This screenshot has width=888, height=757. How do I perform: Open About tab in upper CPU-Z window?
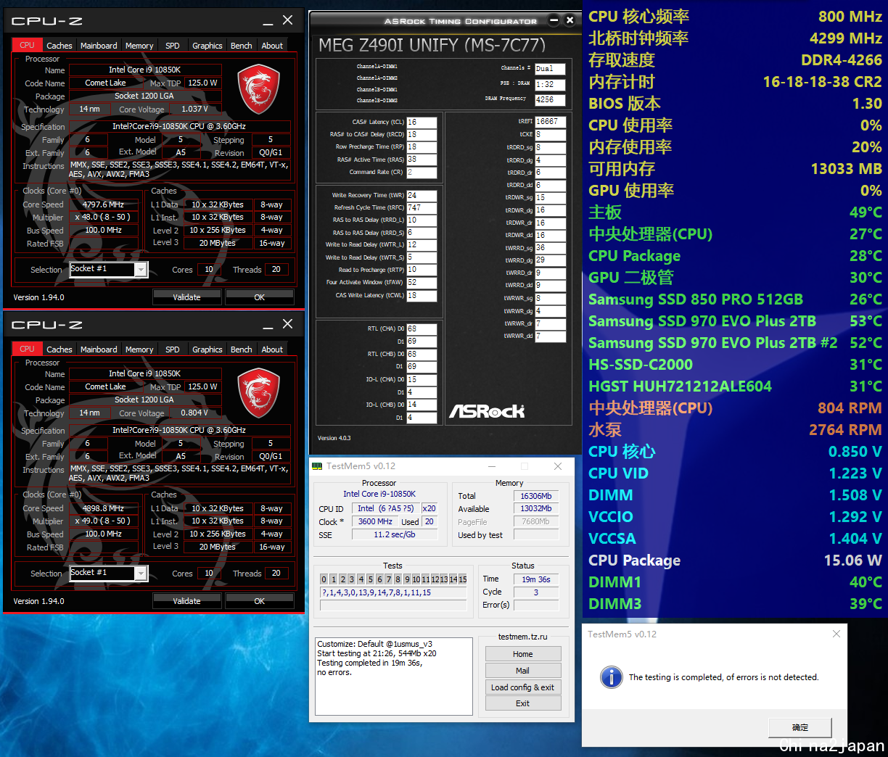point(273,46)
